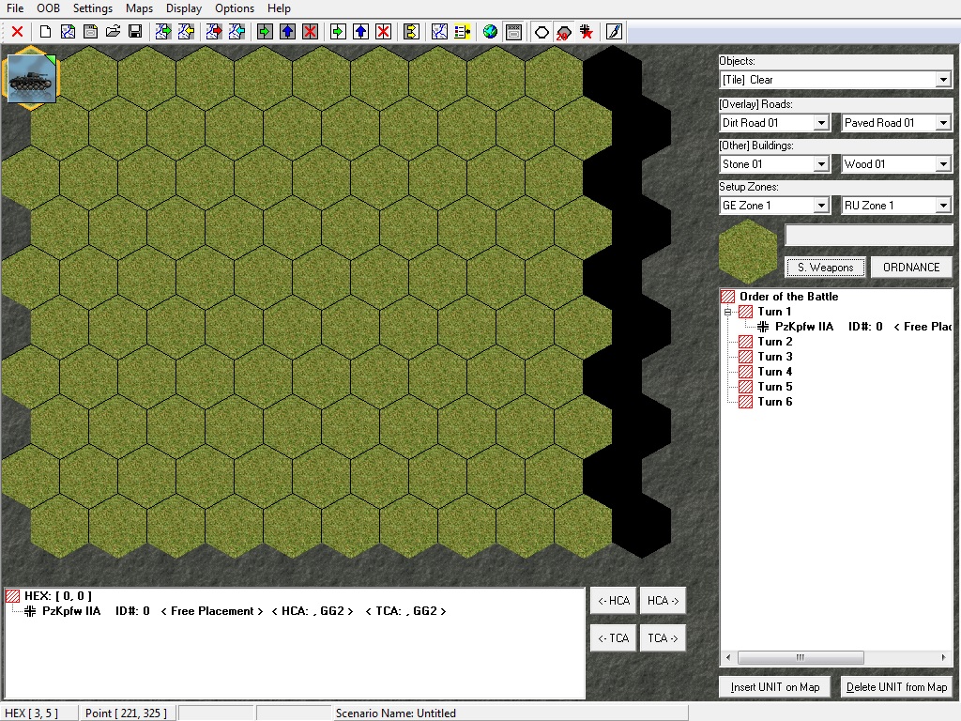Open the GE Zone 1 dropdown
The height and width of the screenshot is (721, 961).
click(821, 206)
